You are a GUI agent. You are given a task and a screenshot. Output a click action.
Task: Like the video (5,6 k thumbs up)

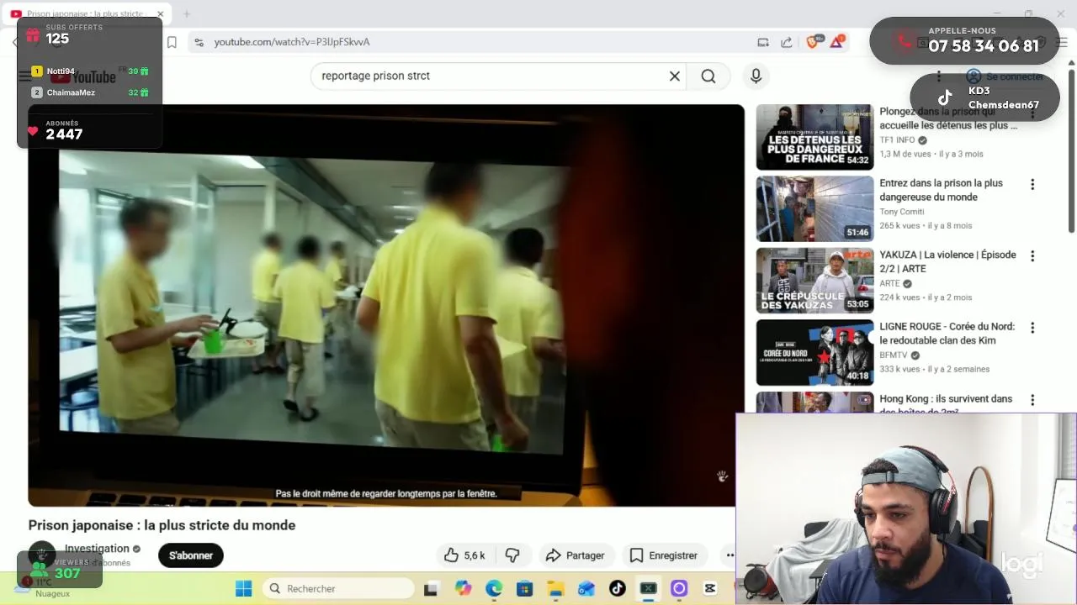coord(464,555)
